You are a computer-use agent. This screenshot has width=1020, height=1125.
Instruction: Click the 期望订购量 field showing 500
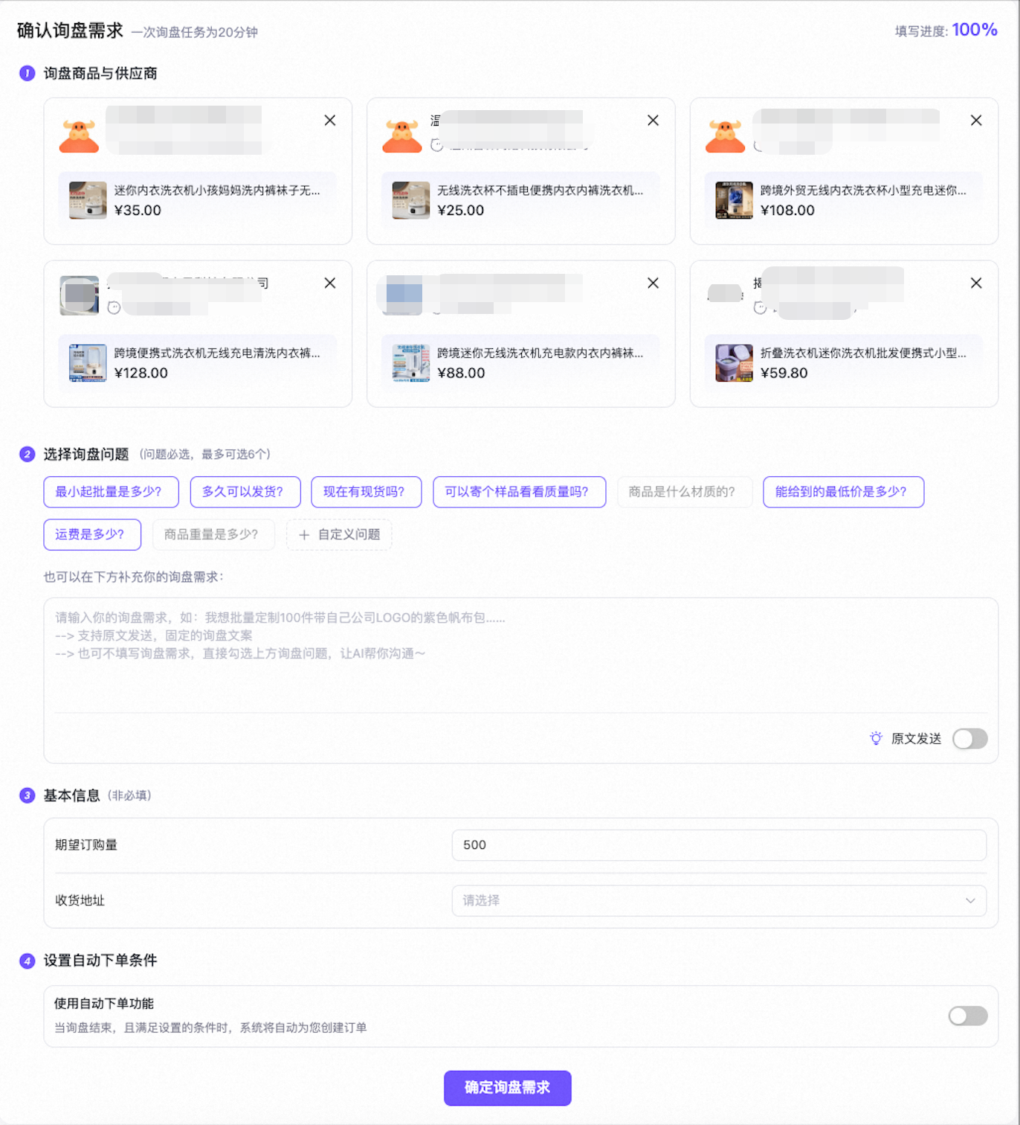point(719,845)
